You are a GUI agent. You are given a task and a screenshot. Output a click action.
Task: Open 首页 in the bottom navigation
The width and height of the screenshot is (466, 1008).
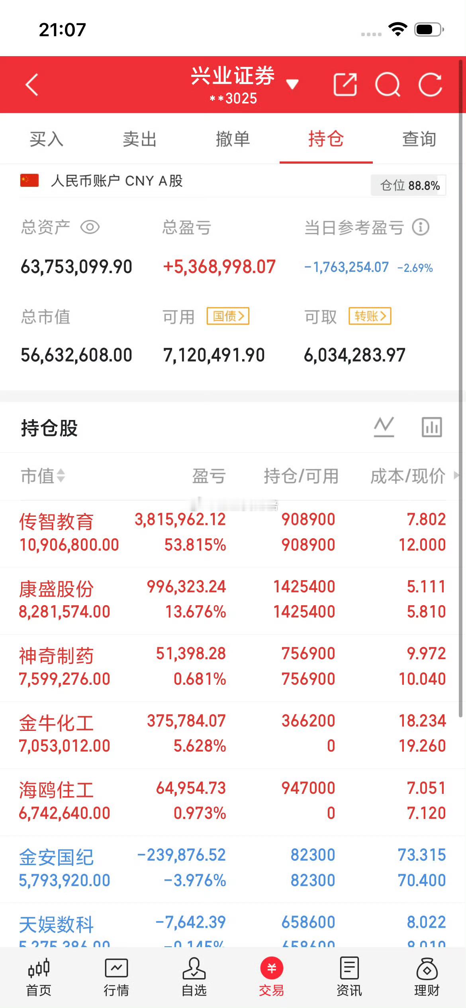tap(39, 977)
